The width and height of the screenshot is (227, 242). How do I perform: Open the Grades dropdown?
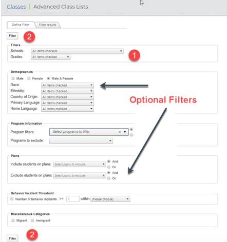pos(51,57)
